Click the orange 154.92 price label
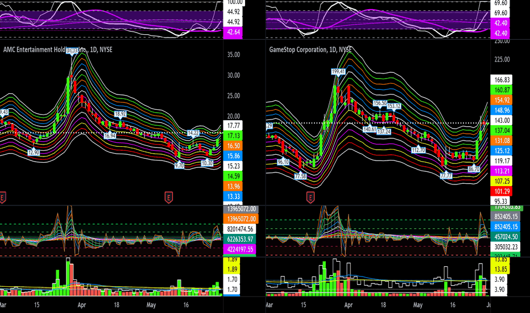The image size is (530, 313). [502, 100]
